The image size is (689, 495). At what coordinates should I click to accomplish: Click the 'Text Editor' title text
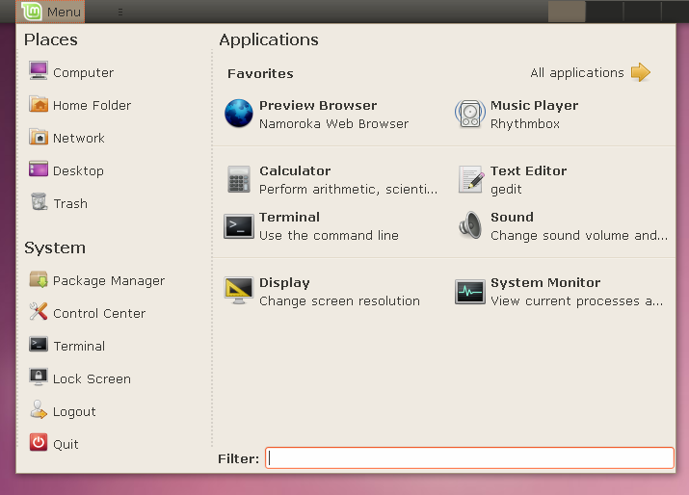tap(529, 170)
